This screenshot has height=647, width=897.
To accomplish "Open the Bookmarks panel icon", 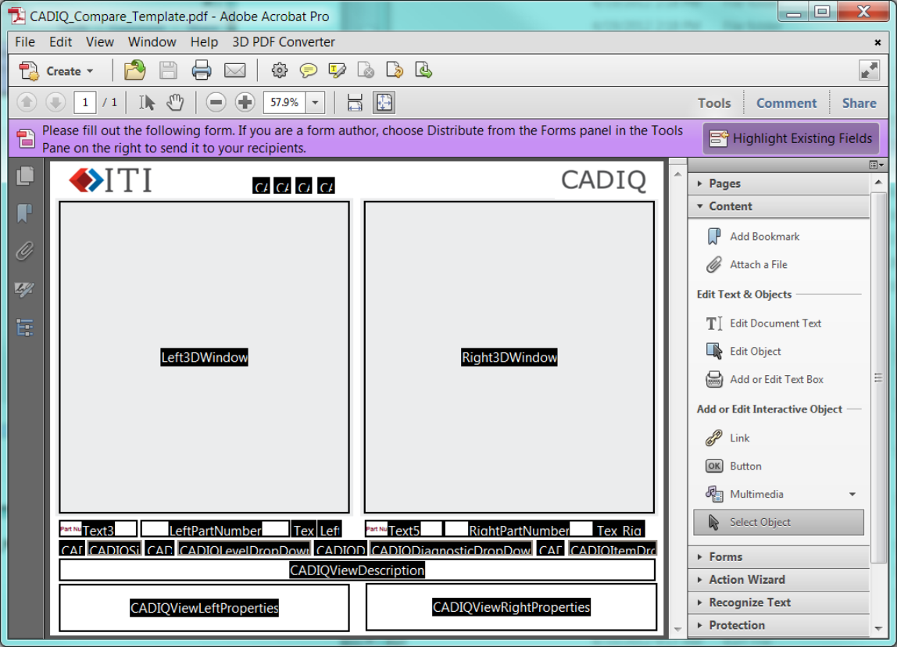I will [24, 213].
